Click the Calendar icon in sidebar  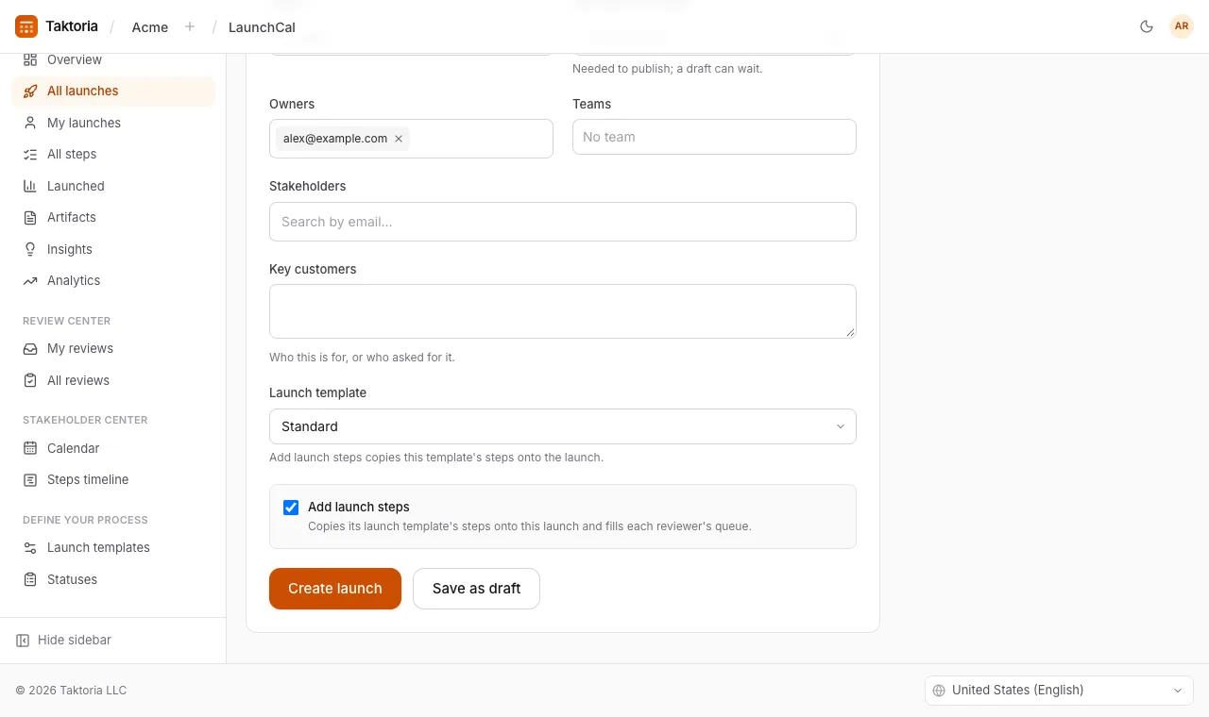[x=30, y=448]
